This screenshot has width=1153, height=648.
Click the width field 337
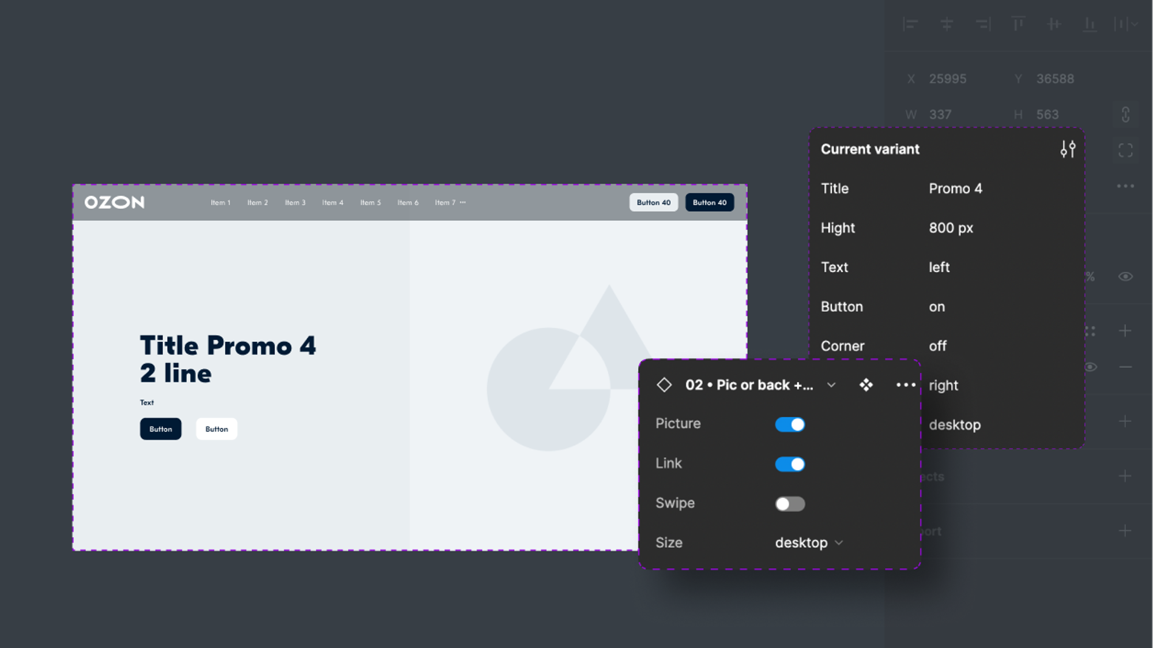tap(940, 115)
